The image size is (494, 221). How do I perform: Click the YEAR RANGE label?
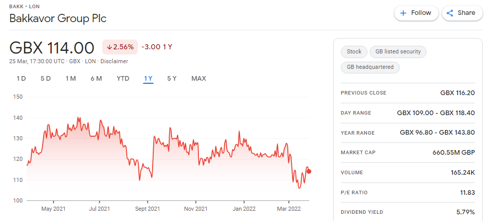pyautogui.click(x=358, y=133)
